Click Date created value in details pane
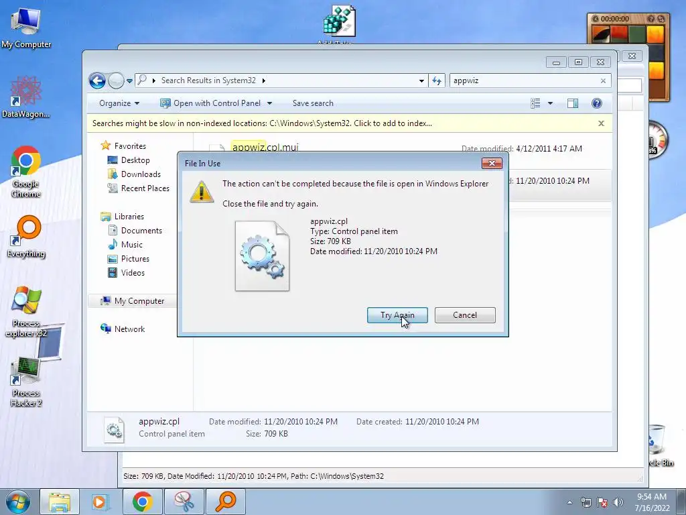 442,422
